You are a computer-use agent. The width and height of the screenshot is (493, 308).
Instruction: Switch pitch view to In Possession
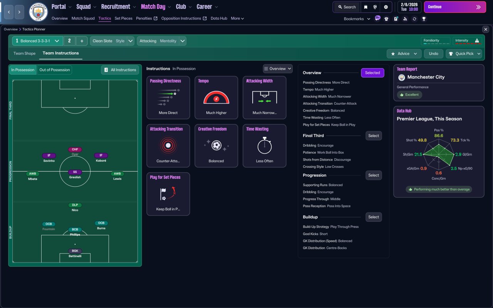pos(23,70)
